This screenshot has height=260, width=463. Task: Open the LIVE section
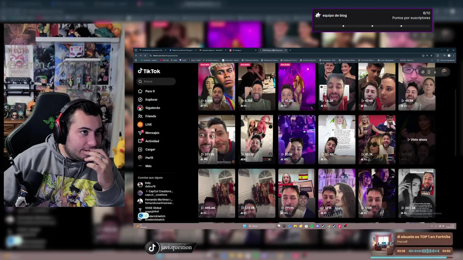tap(145, 125)
